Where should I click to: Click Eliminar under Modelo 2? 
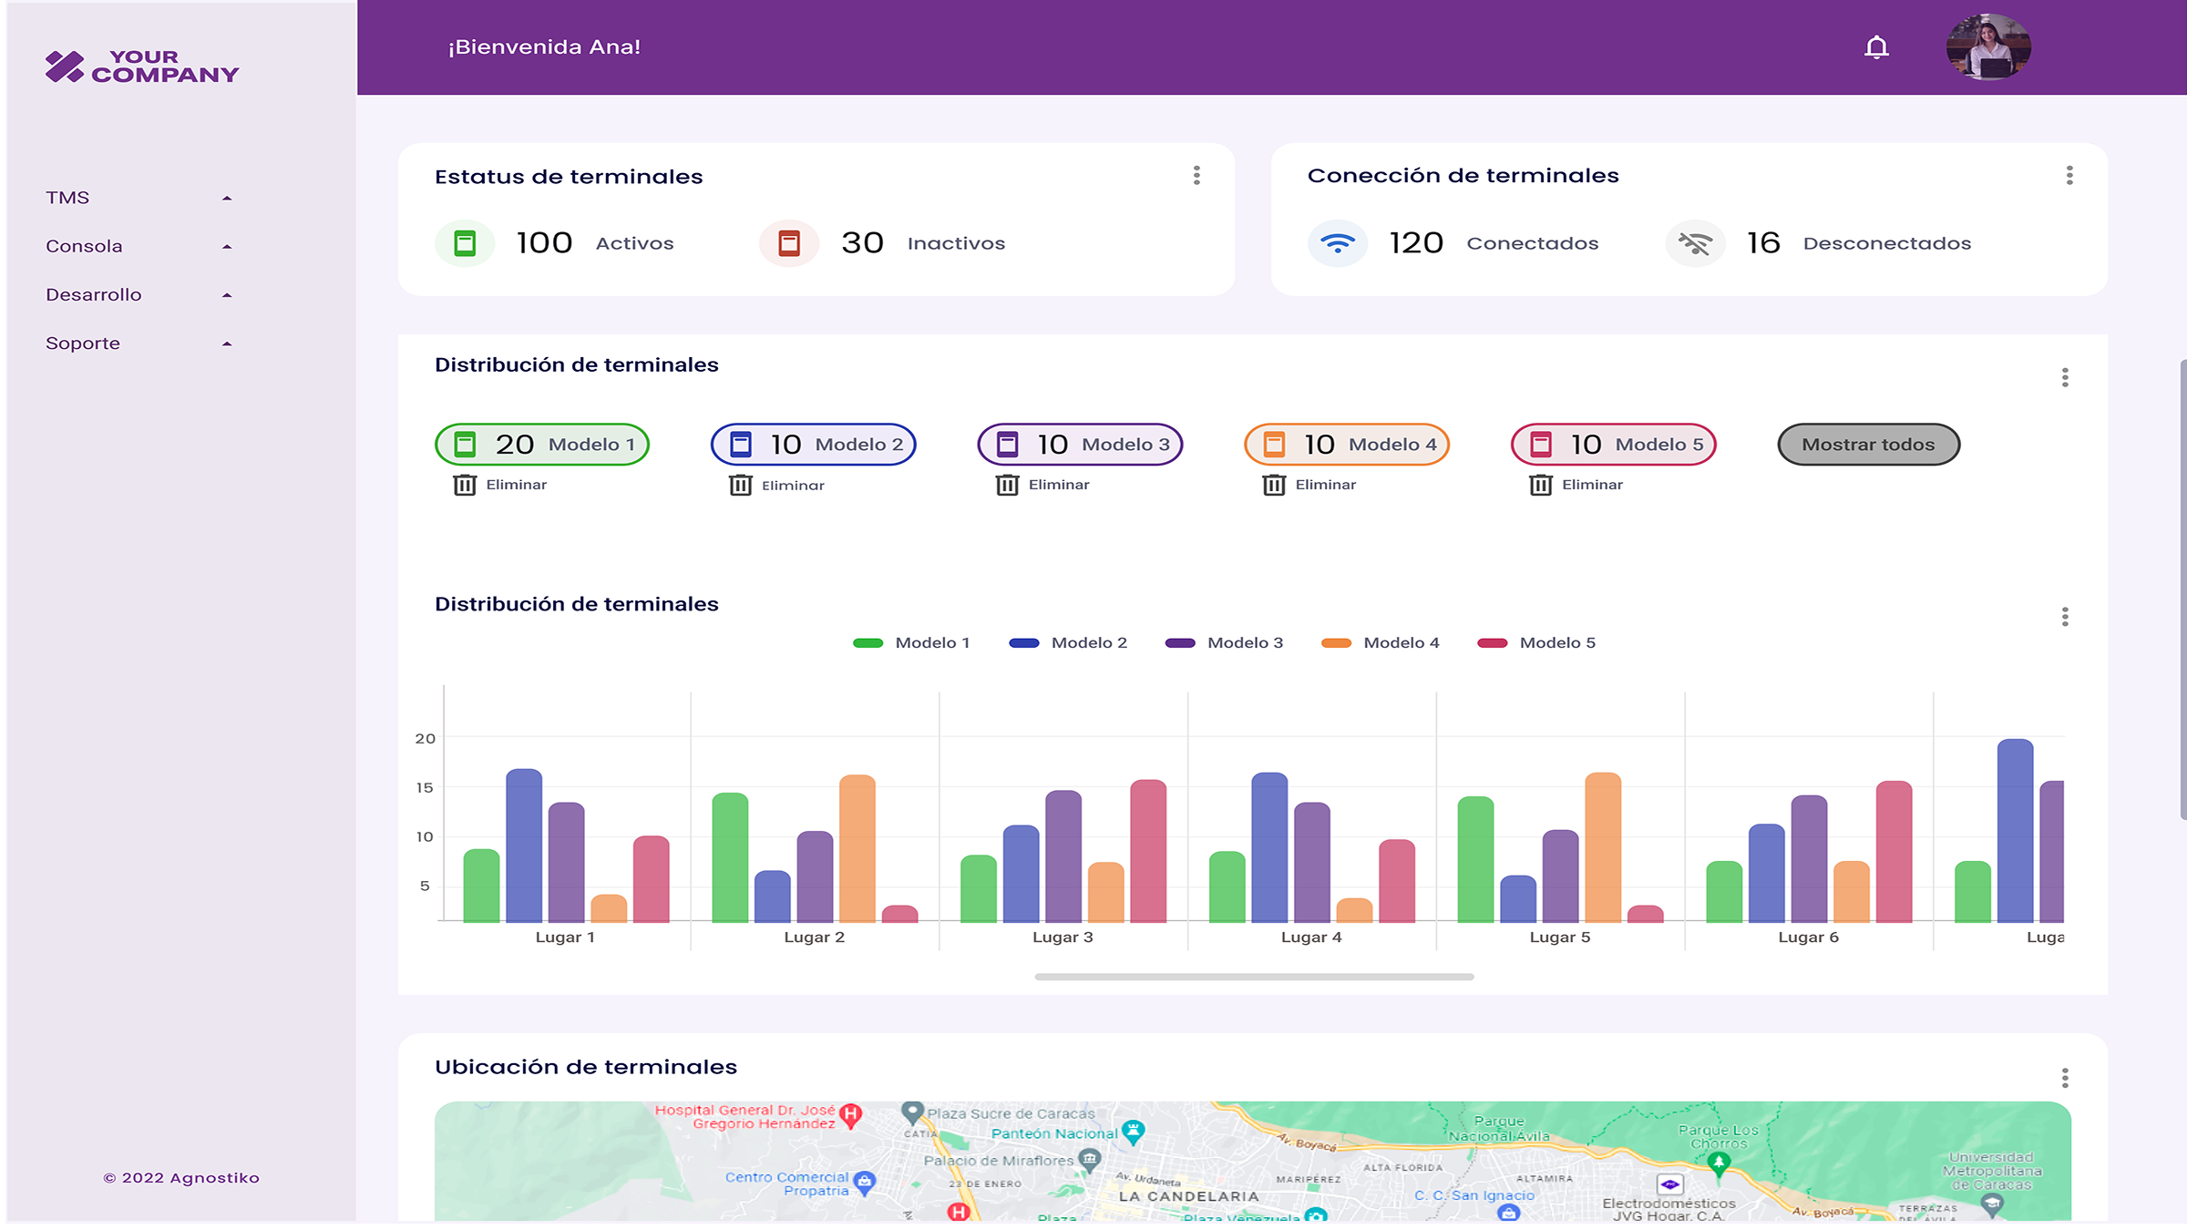(793, 486)
